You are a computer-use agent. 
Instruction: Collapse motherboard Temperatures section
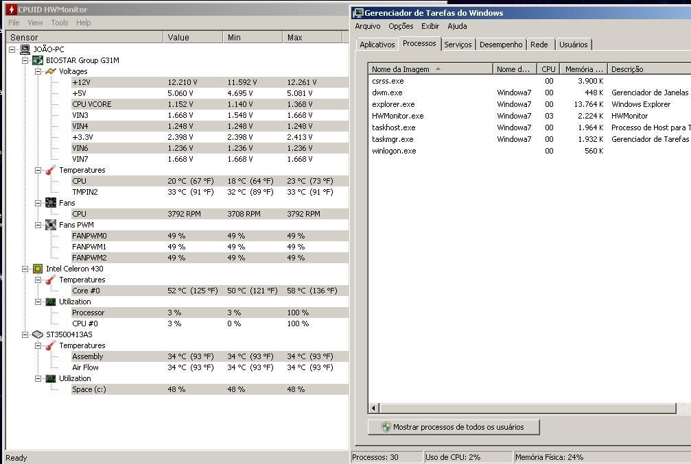click(38, 170)
